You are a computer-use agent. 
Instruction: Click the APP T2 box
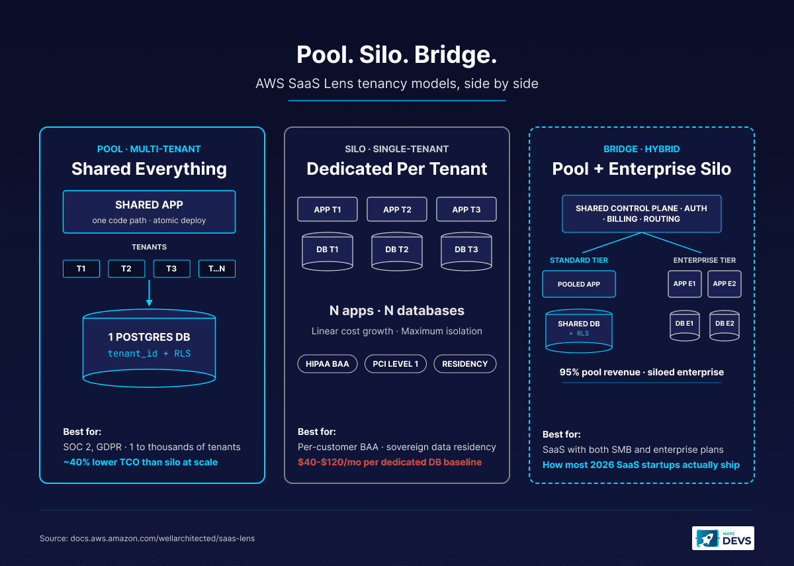(397, 209)
